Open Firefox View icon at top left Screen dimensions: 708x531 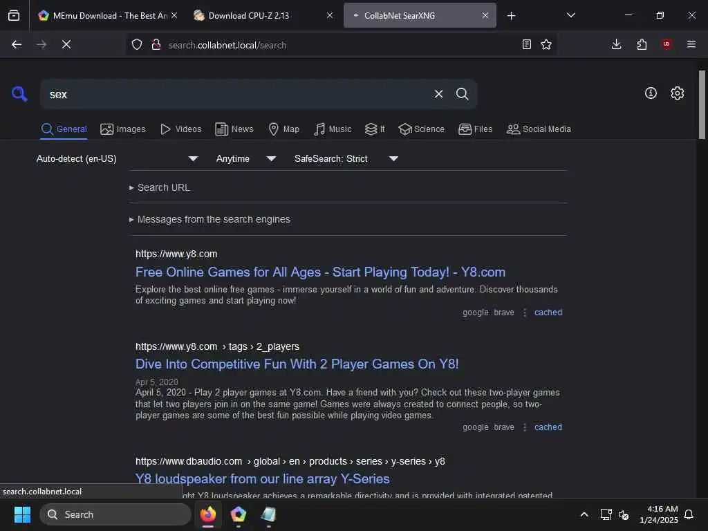tap(14, 15)
